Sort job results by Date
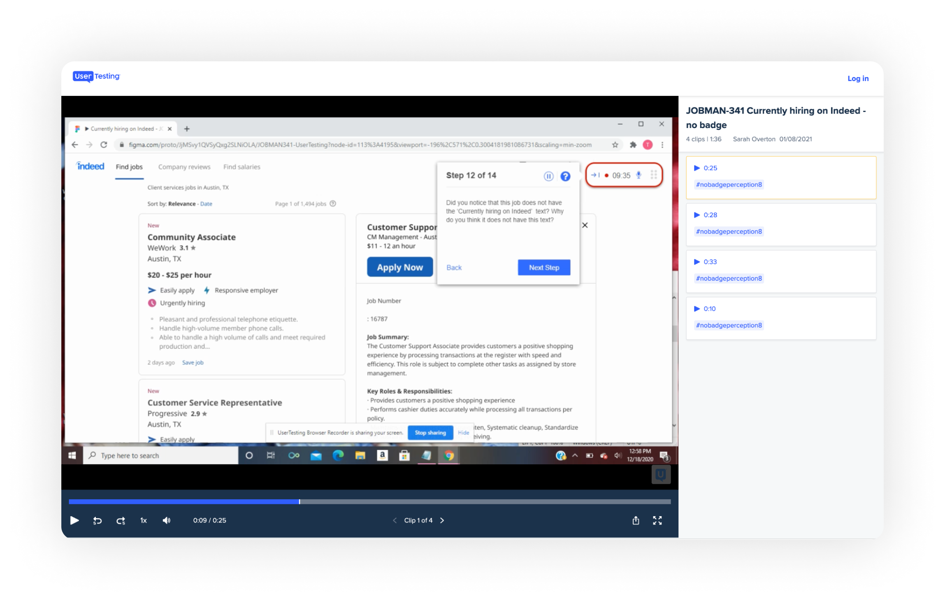945x601 pixels. click(x=206, y=204)
